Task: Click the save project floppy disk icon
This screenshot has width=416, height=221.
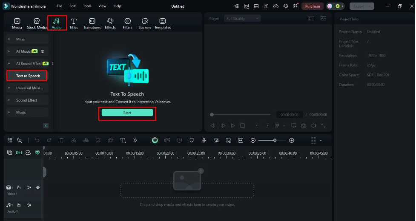Action: [x=266, y=6]
